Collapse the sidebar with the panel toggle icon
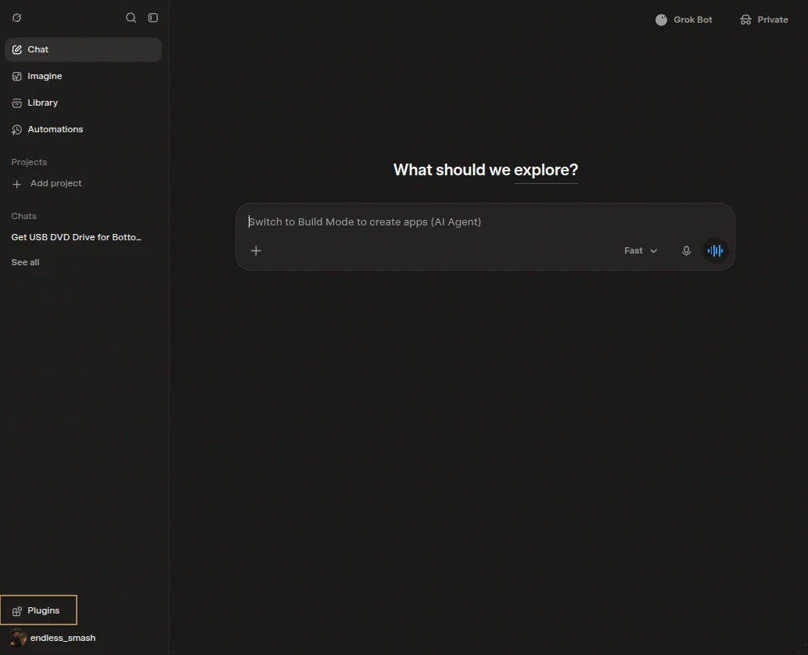 click(x=153, y=18)
